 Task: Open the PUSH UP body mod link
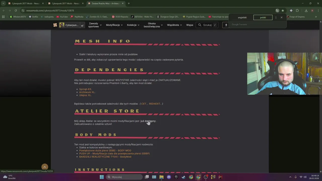click(114, 154)
